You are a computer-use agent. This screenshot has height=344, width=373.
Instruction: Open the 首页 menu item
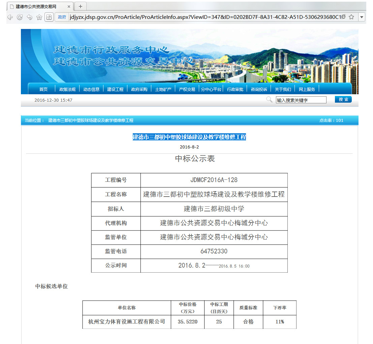[43, 89]
